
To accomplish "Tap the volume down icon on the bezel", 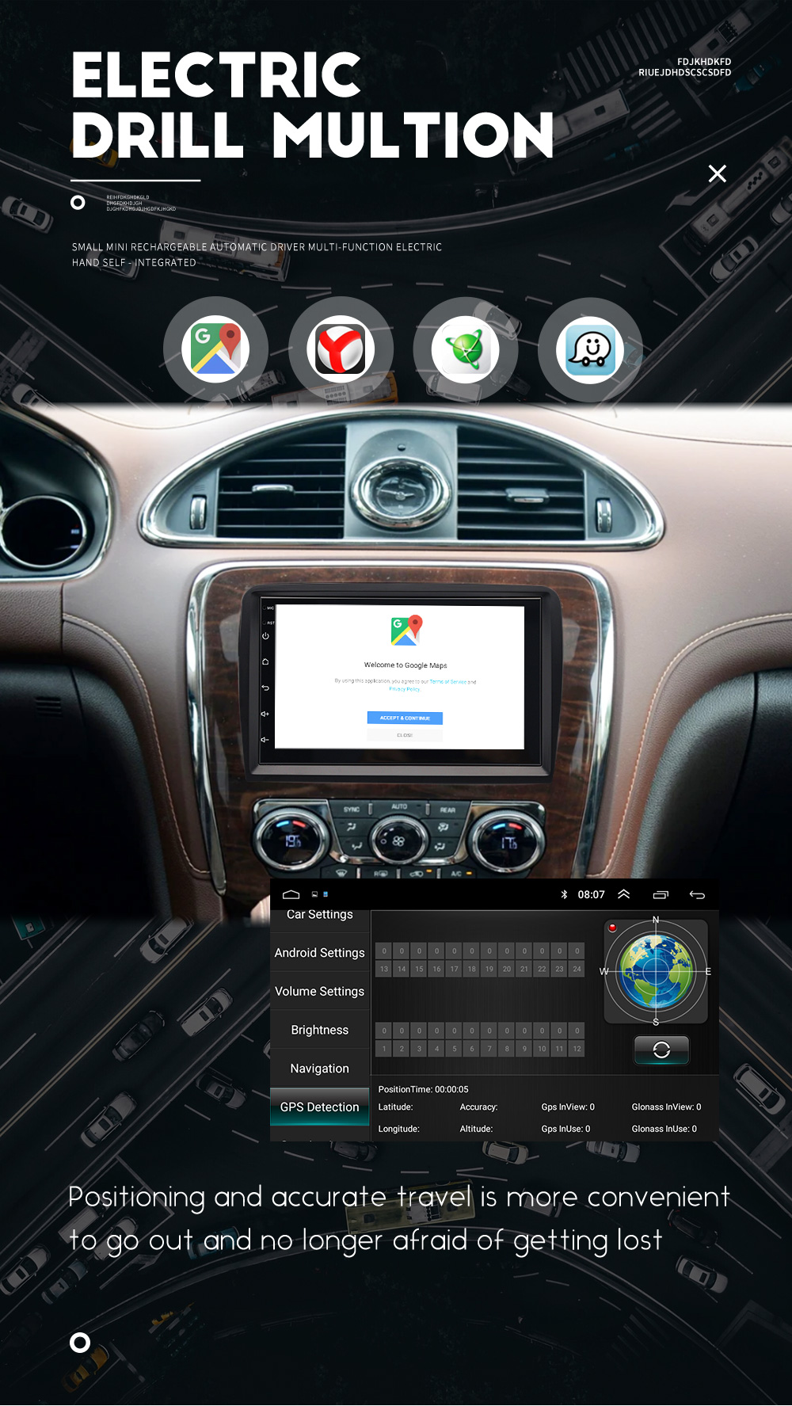I will [265, 740].
